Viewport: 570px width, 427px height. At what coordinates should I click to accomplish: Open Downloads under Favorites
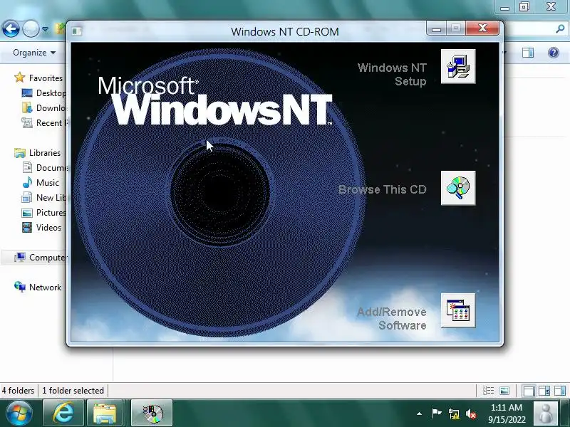pyautogui.click(x=43, y=108)
